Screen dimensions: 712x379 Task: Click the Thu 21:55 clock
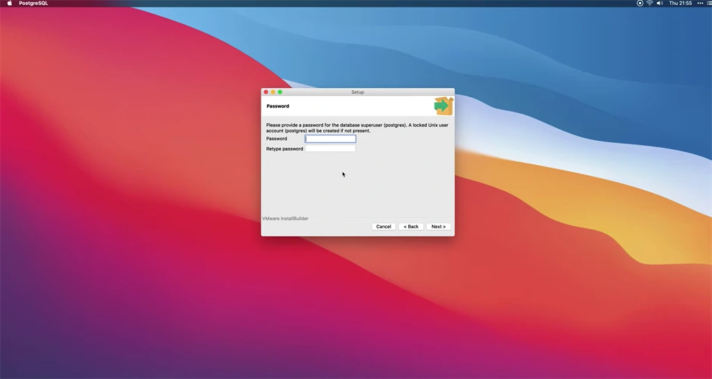click(x=680, y=3)
